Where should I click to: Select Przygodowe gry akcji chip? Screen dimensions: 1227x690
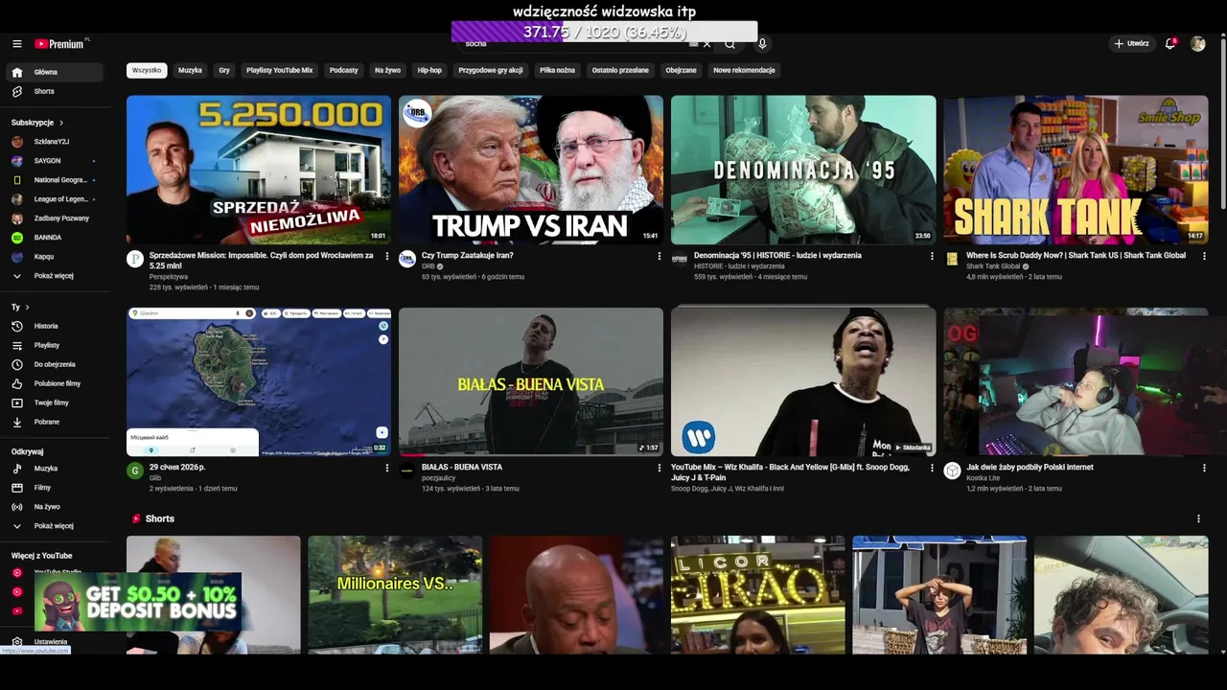[x=491, y=70]
